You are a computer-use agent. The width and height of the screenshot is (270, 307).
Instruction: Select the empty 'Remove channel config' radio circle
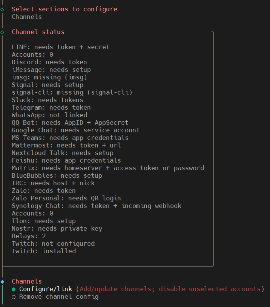click(x=14, y=297)
